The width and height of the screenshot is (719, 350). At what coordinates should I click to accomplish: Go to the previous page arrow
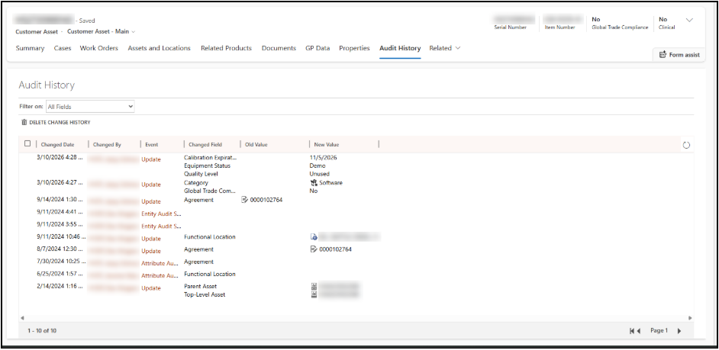(x=639, y=331)
